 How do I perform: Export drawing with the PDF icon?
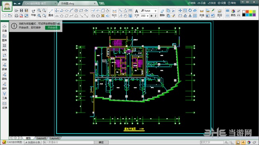[x=21, y=16]
